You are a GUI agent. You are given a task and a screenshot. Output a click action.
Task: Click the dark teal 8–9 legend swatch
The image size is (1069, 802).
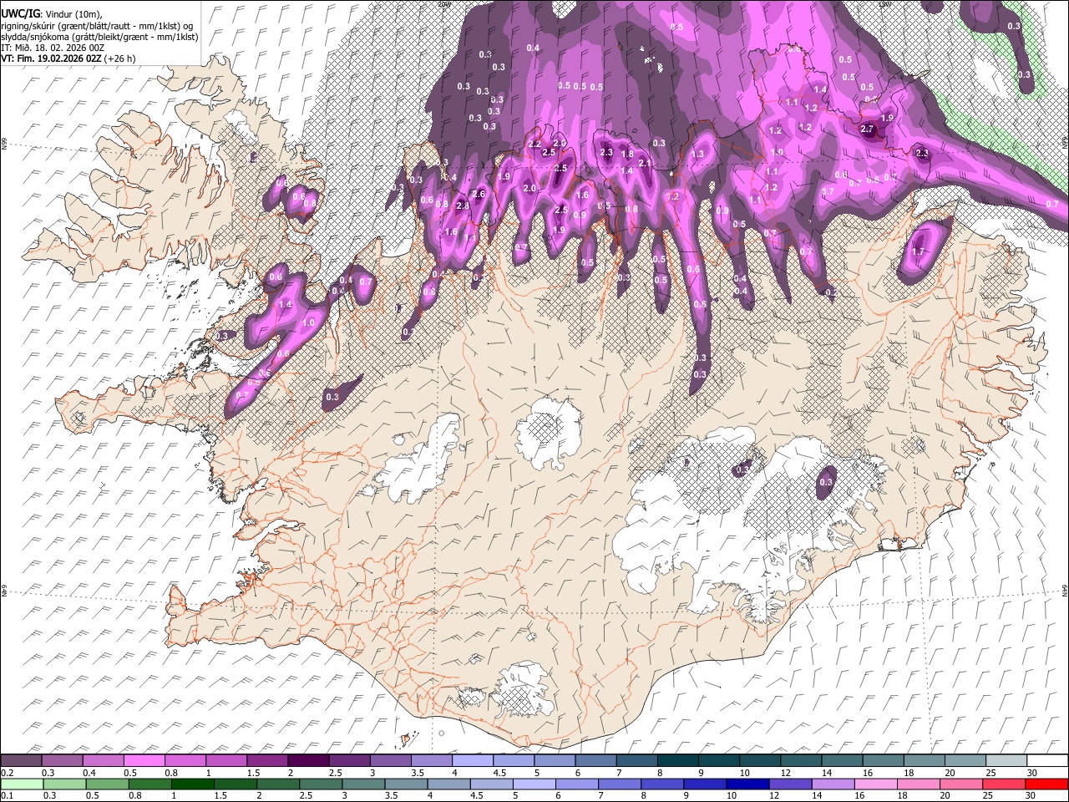pos(678,761)
